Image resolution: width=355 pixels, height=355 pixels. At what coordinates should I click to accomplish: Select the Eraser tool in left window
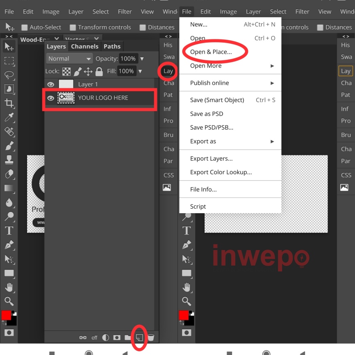[9, 174]
